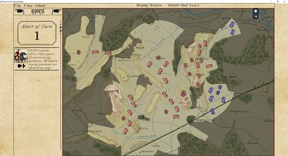Select the red unit southwest of Botts
Image resolution: width=288 pixels, height=156 pixels.
point(126,131)
